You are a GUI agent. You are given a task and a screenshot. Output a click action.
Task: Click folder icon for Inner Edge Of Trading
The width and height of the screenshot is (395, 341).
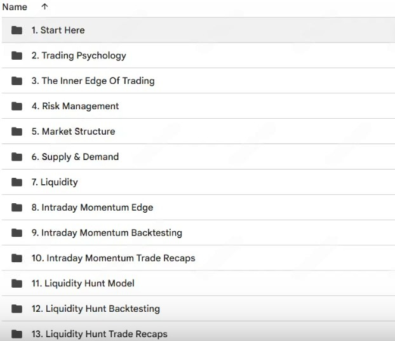[17, 81]
